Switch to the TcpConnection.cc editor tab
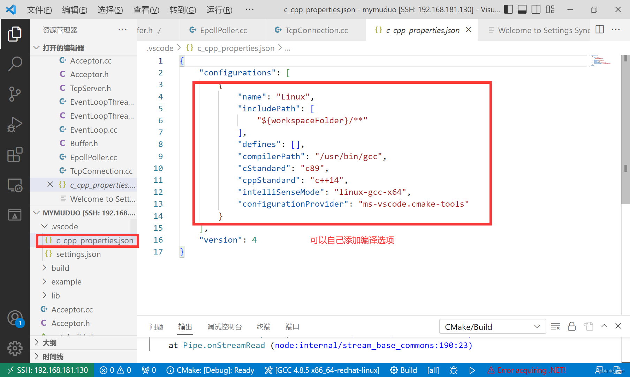630x377 pixels. 311,30
